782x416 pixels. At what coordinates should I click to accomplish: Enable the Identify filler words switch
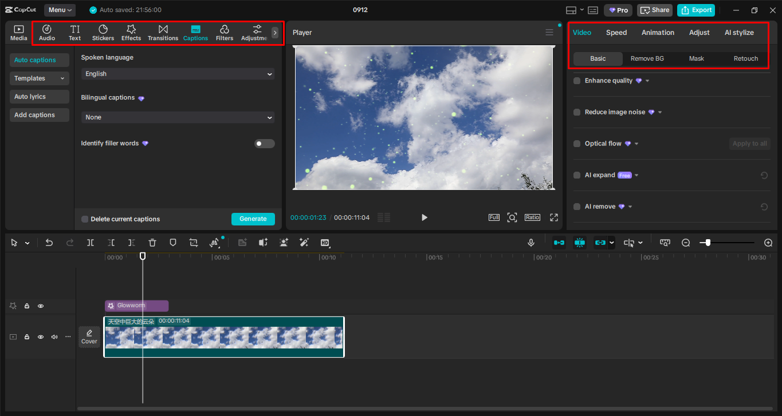264,143
